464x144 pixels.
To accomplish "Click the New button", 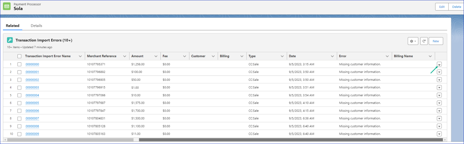I will tap(436, 41).
